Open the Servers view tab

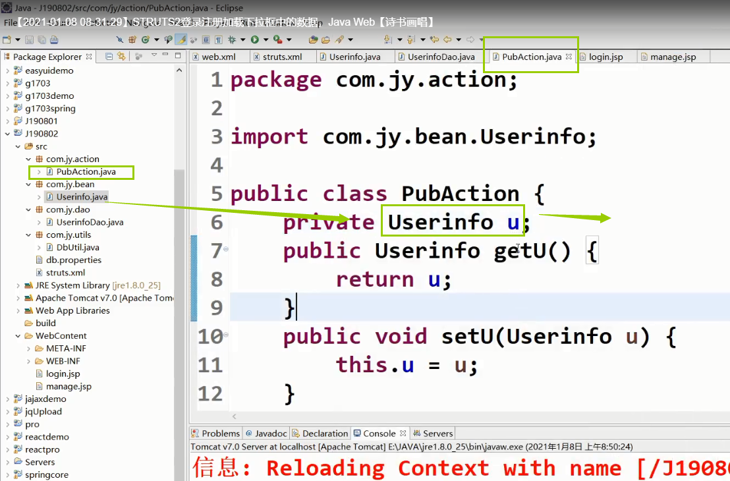[x=432, y=433]
